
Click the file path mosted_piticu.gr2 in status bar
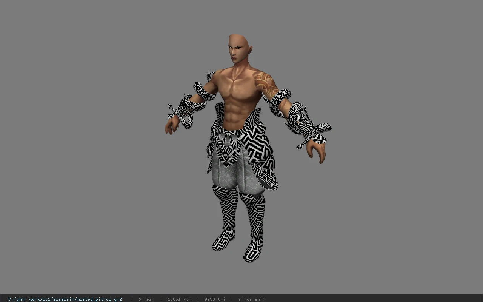(x=65, y=299)
